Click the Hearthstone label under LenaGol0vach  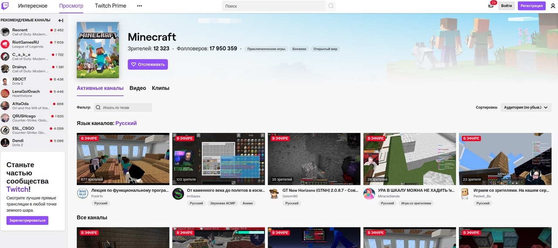(22, 96)
